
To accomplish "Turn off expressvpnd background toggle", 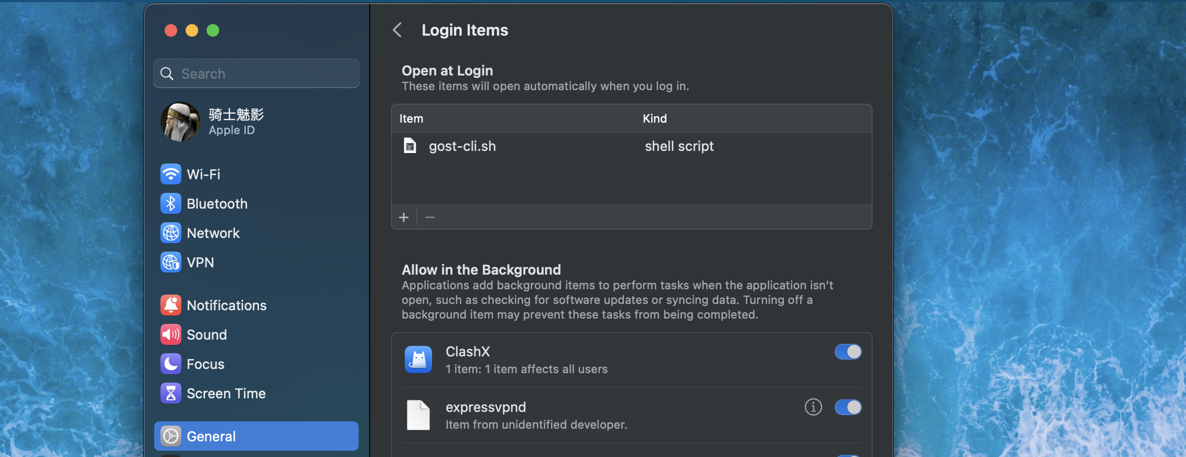I will (x=848, y=407).
